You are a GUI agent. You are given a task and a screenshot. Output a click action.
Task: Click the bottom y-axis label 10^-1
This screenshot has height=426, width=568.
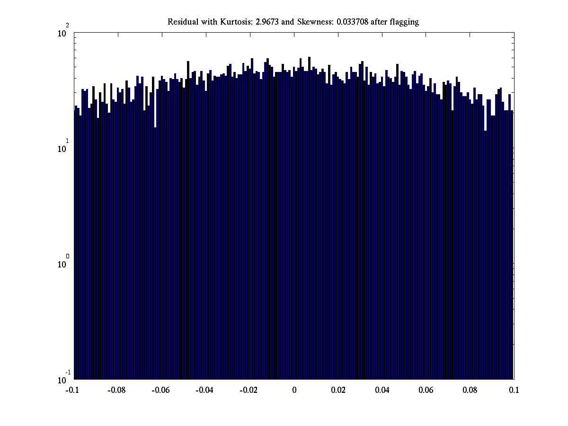[63, 379]
